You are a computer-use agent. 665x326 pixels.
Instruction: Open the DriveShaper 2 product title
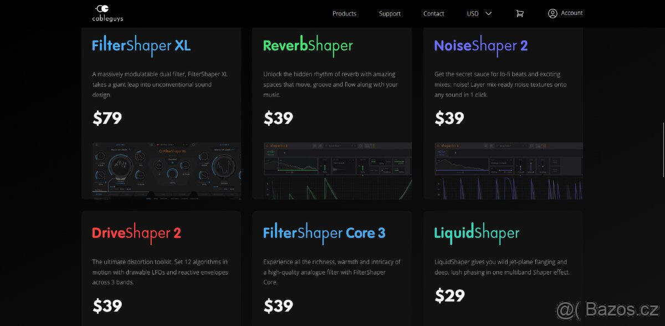pyautogui.click(x=136, y=233)
